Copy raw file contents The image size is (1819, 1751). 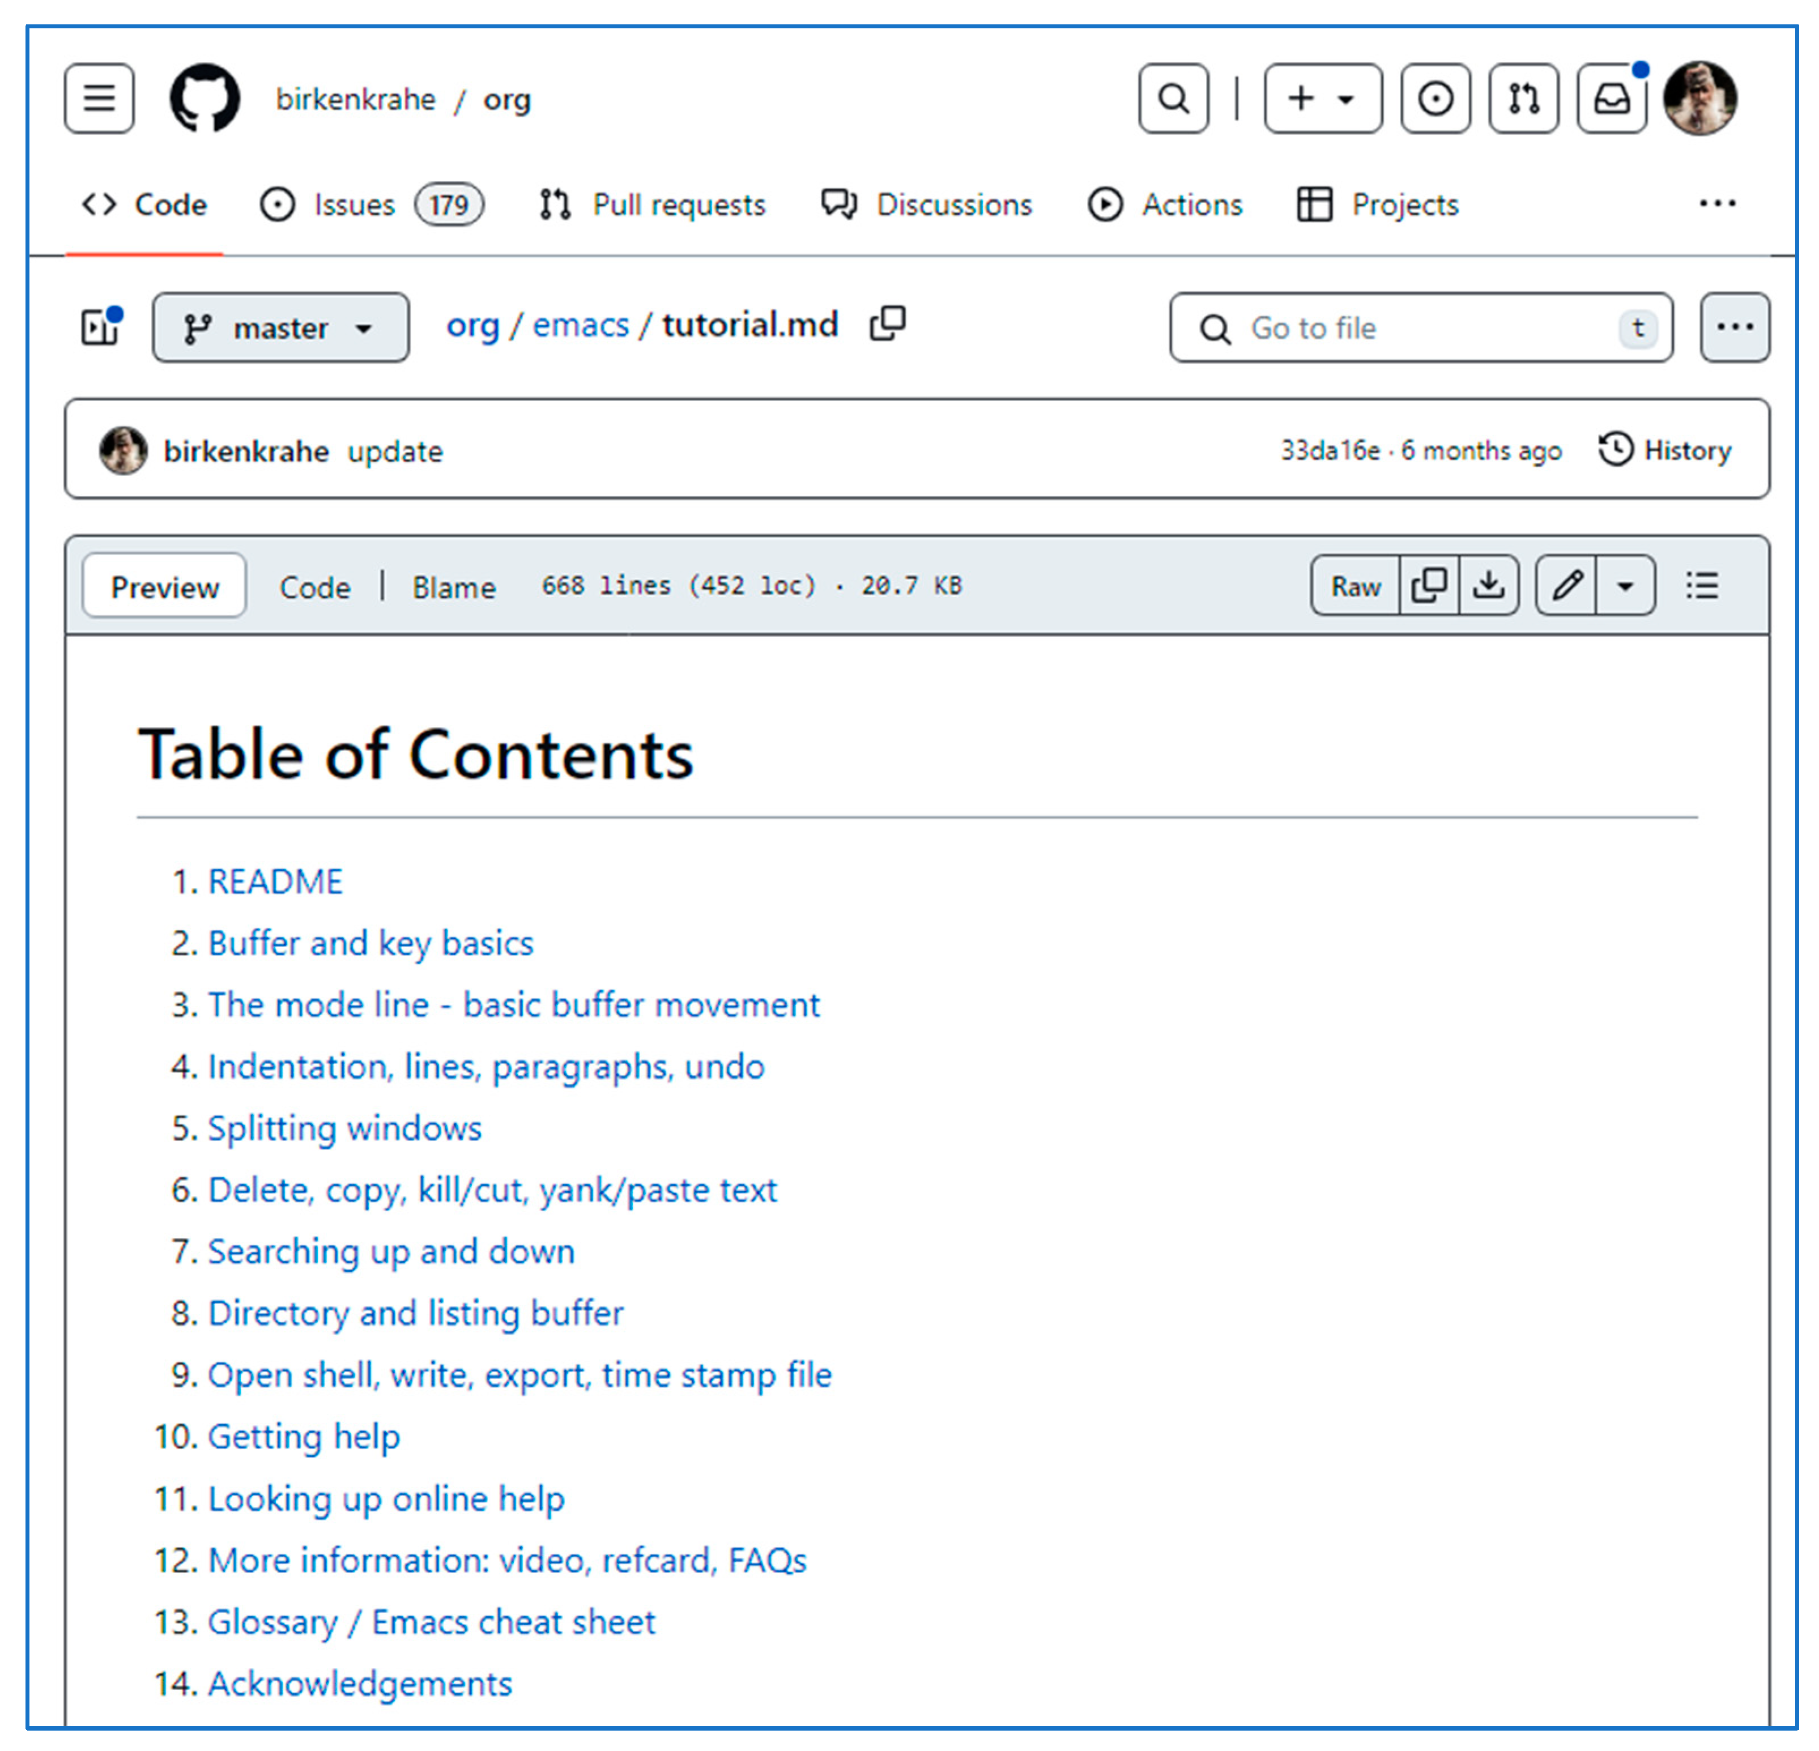(x=1428, y=586)
